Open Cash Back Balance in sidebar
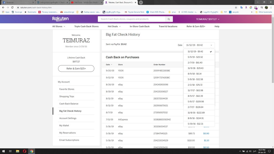274x154 pixels. point(69,104)
